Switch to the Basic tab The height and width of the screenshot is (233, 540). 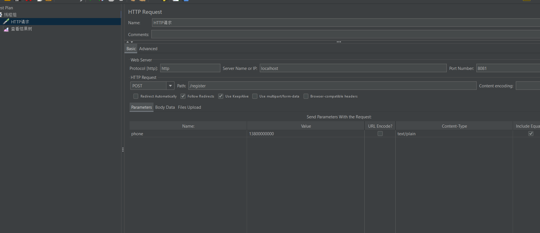[131, 49]
